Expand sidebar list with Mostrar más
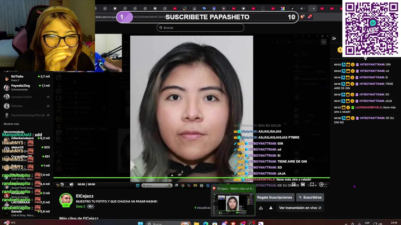401x225 pixels. 11,124
